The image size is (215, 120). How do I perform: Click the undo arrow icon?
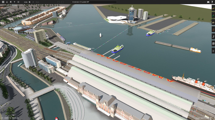click(x=30, y=2)
